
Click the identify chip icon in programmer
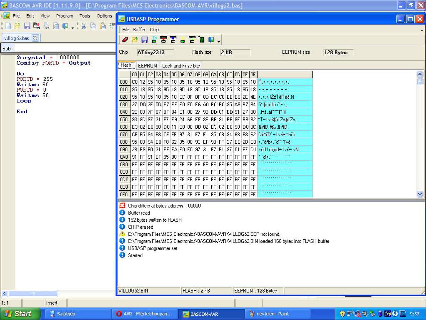[154, 40]
